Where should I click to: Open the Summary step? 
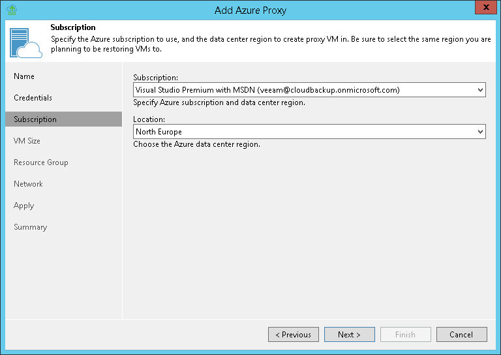(x=30, y=227)
